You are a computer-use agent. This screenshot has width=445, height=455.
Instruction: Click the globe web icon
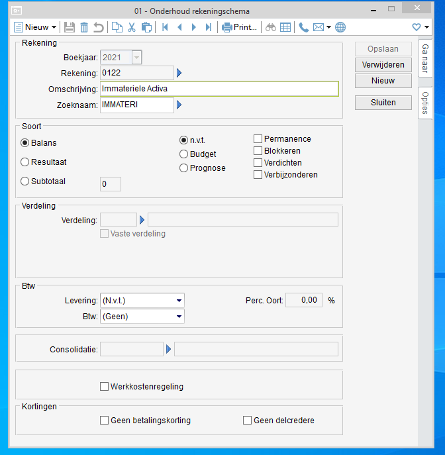[340, 27]
